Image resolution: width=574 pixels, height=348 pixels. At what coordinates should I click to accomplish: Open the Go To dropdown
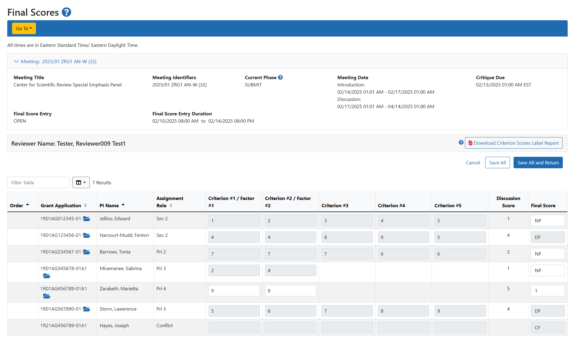(24, 28)
